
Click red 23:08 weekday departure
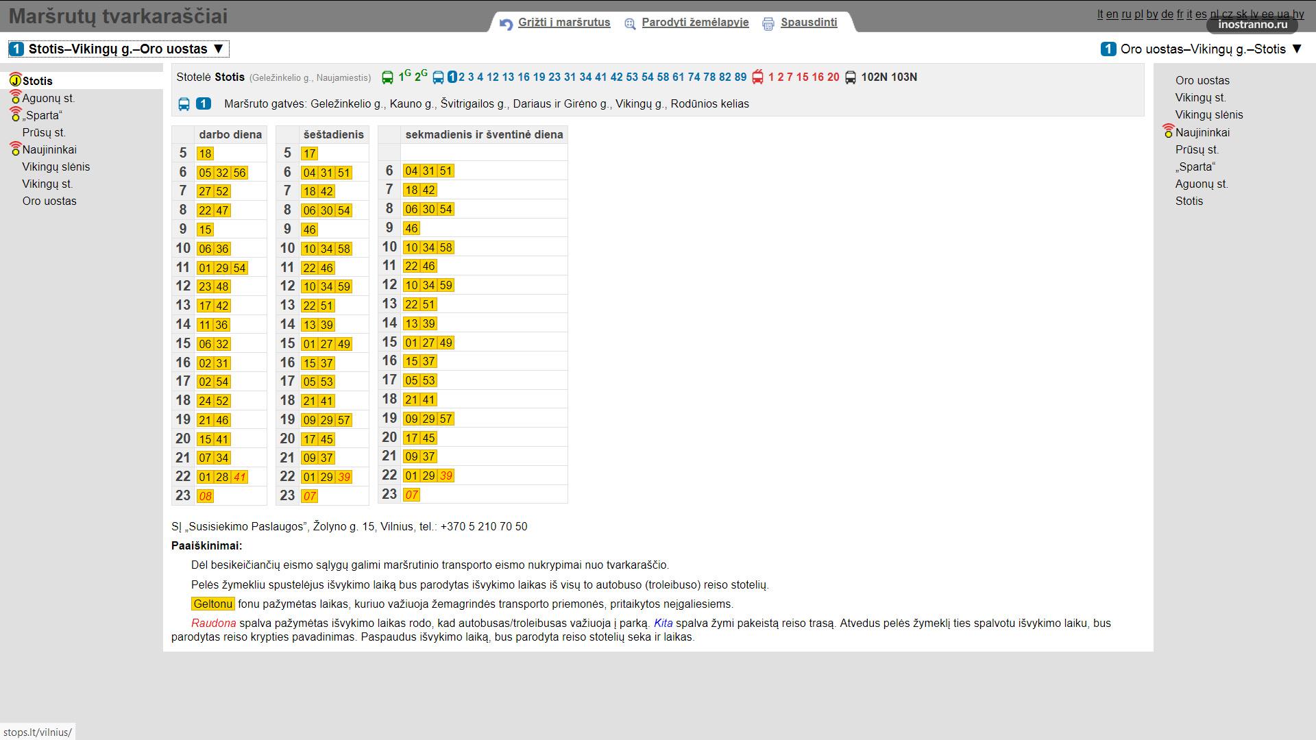(x=205, y=496)
